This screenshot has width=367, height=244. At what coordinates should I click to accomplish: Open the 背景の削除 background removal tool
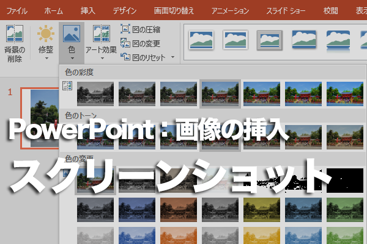(x=15, y=43)
